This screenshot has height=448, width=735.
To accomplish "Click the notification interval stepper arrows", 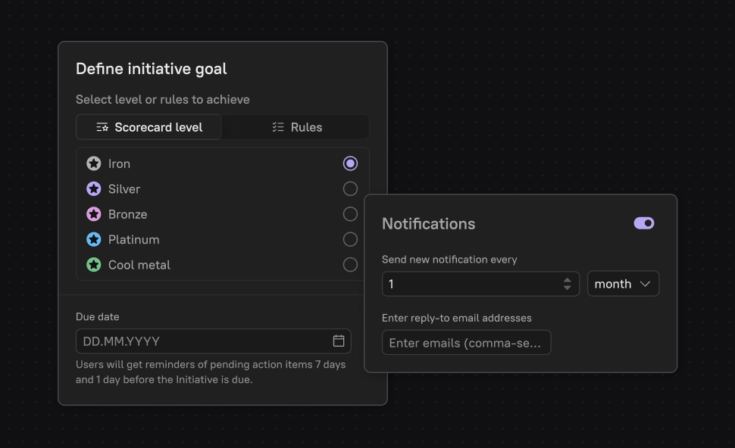I will (x=567, y=284).
